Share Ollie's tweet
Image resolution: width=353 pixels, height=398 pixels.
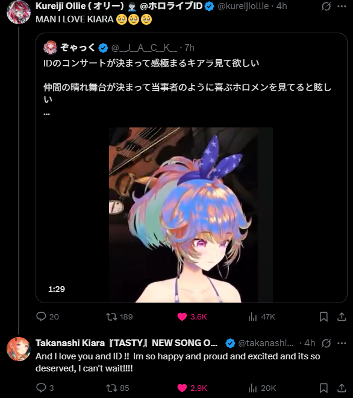[342, 316]
